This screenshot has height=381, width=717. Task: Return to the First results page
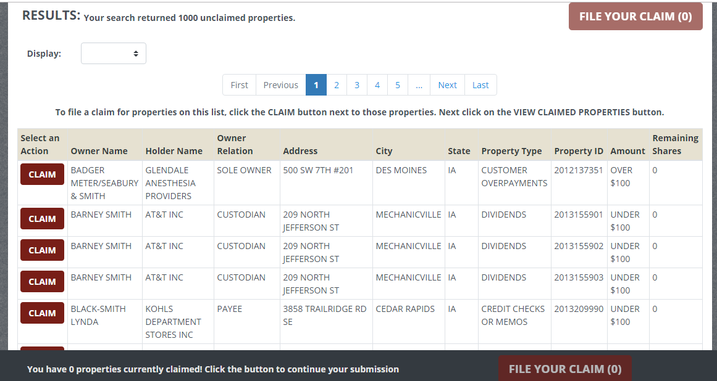coord(239,84)
